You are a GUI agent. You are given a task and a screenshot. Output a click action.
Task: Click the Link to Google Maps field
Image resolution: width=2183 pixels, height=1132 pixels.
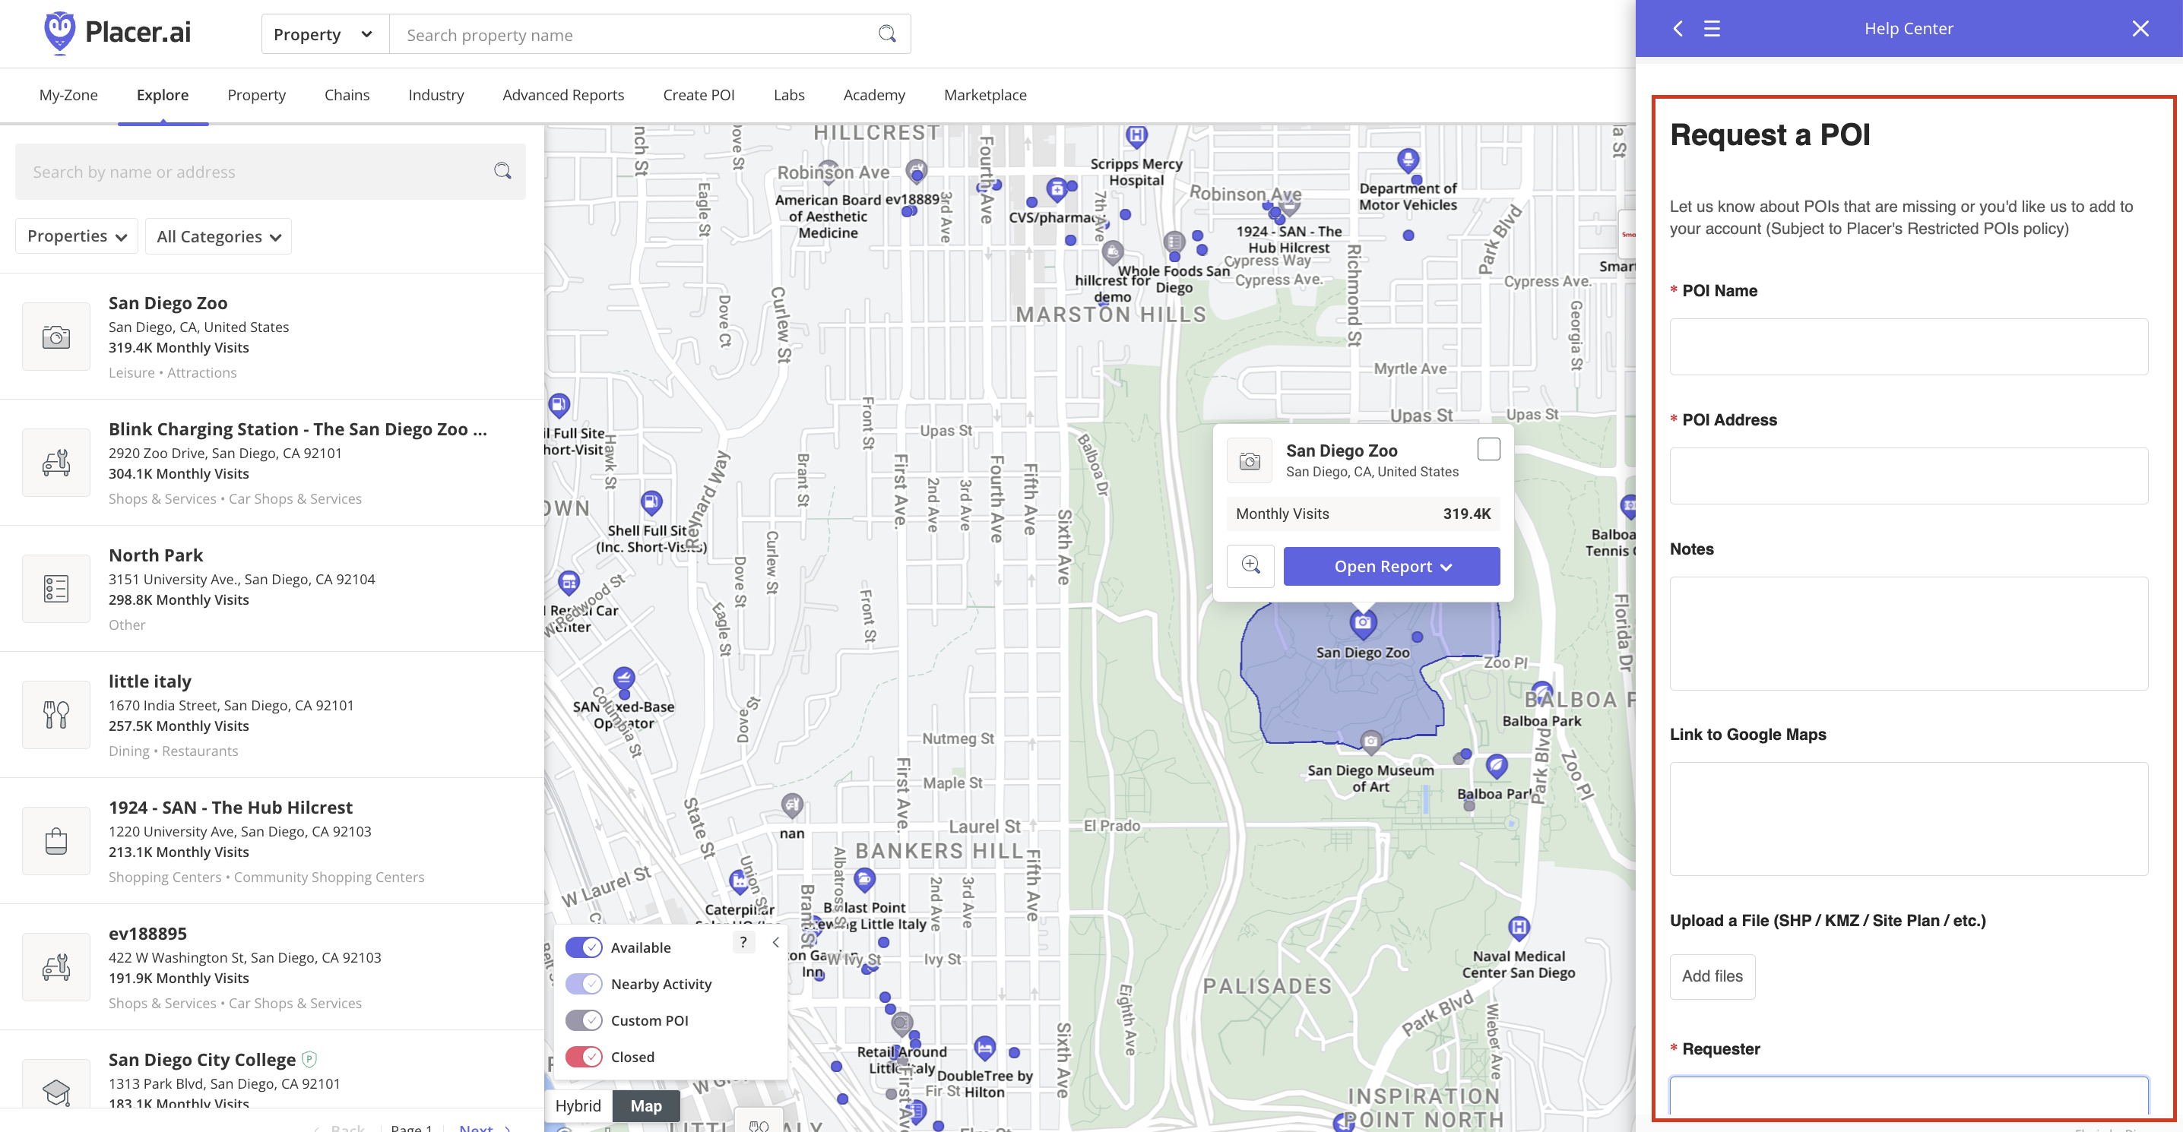pyautogui.click(x=1909, y=818)
